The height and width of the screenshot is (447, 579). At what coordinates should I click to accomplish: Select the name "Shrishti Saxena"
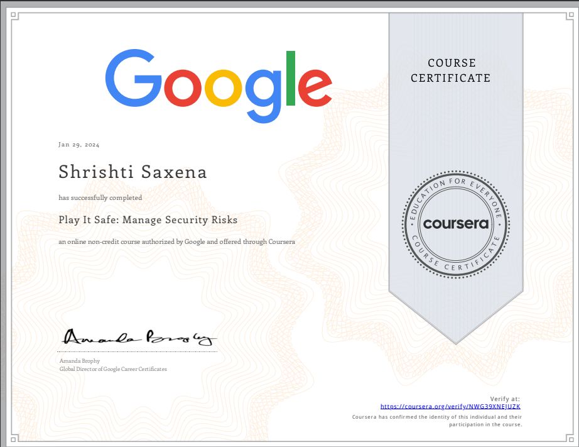[x=133, y=172]
